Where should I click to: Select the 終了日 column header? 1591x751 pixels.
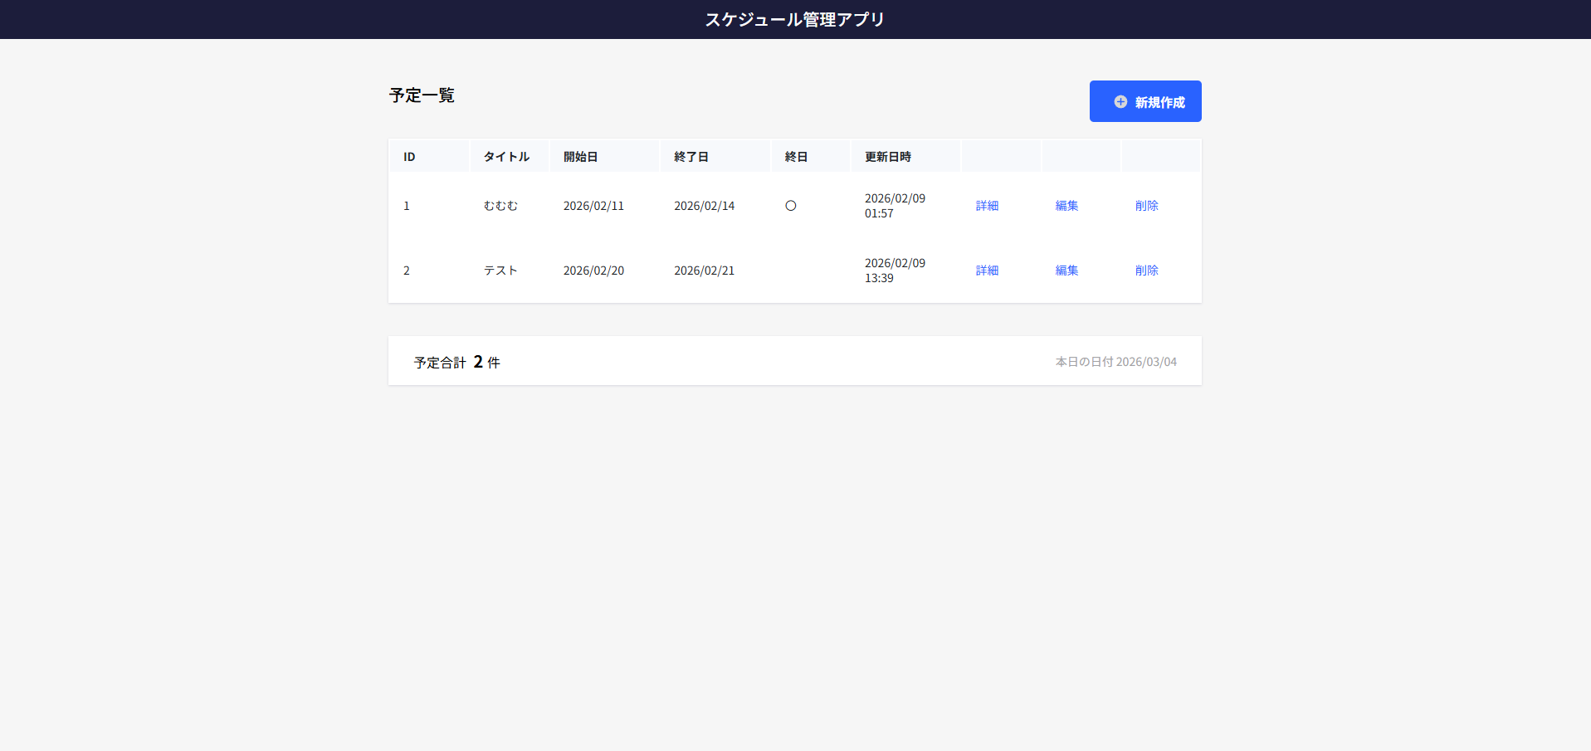click(691, 157)
